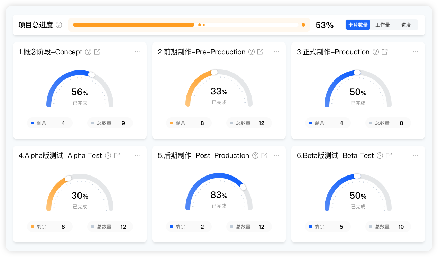The width and height of the screenshot is (438, 257).
Task: Open 概念阶段-Concept card in external view
Action: click(97, 52)
